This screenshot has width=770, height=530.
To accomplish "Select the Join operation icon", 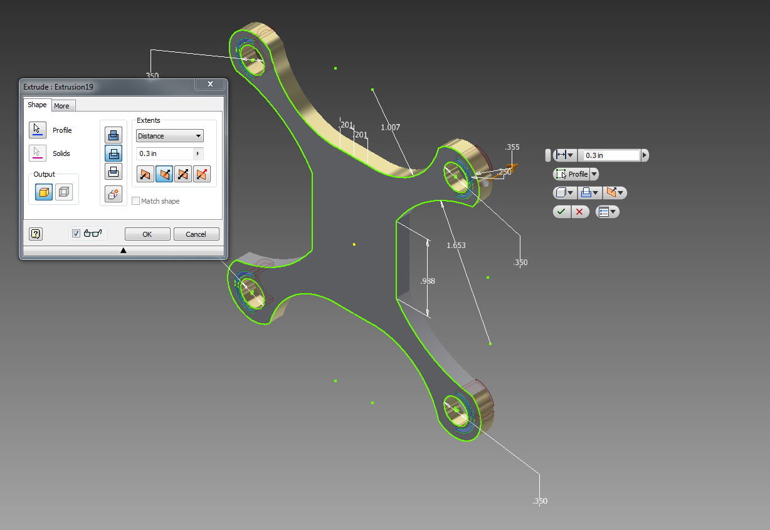I will [113, 135].
